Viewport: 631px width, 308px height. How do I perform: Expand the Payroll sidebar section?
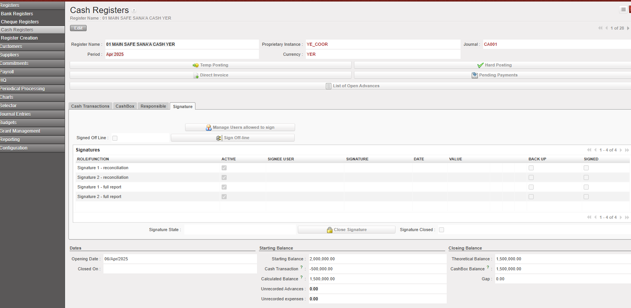click(7, 72)
